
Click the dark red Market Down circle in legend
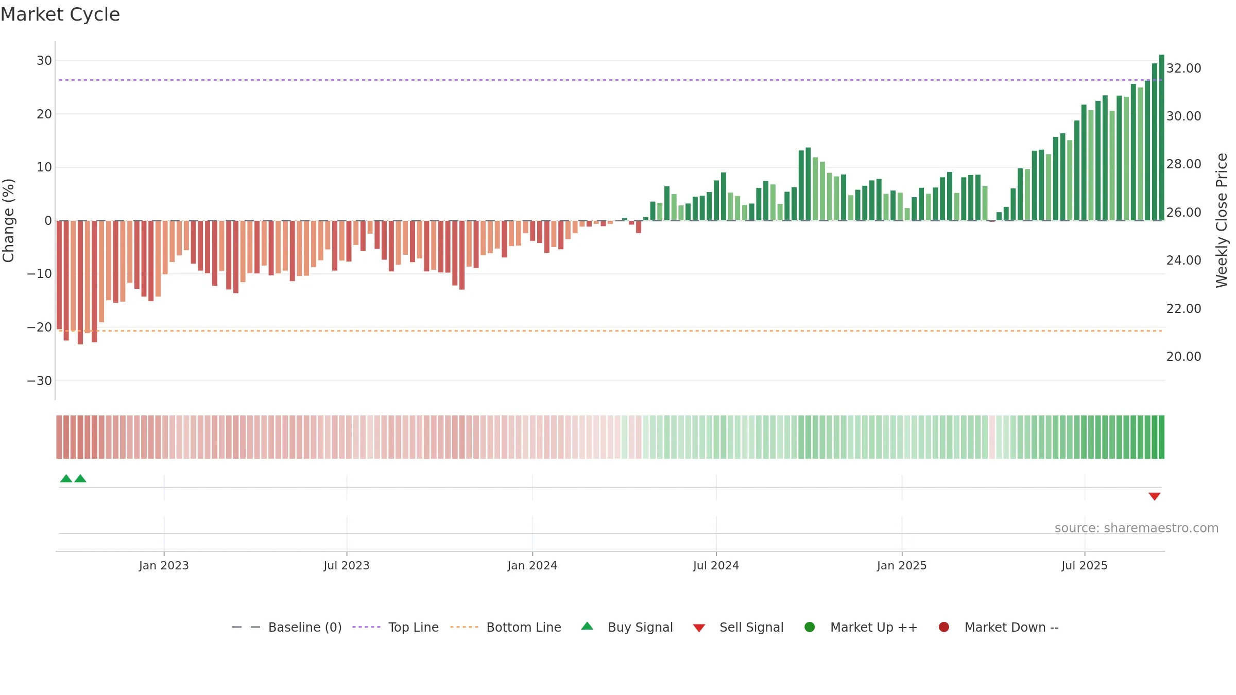[944, 627]
